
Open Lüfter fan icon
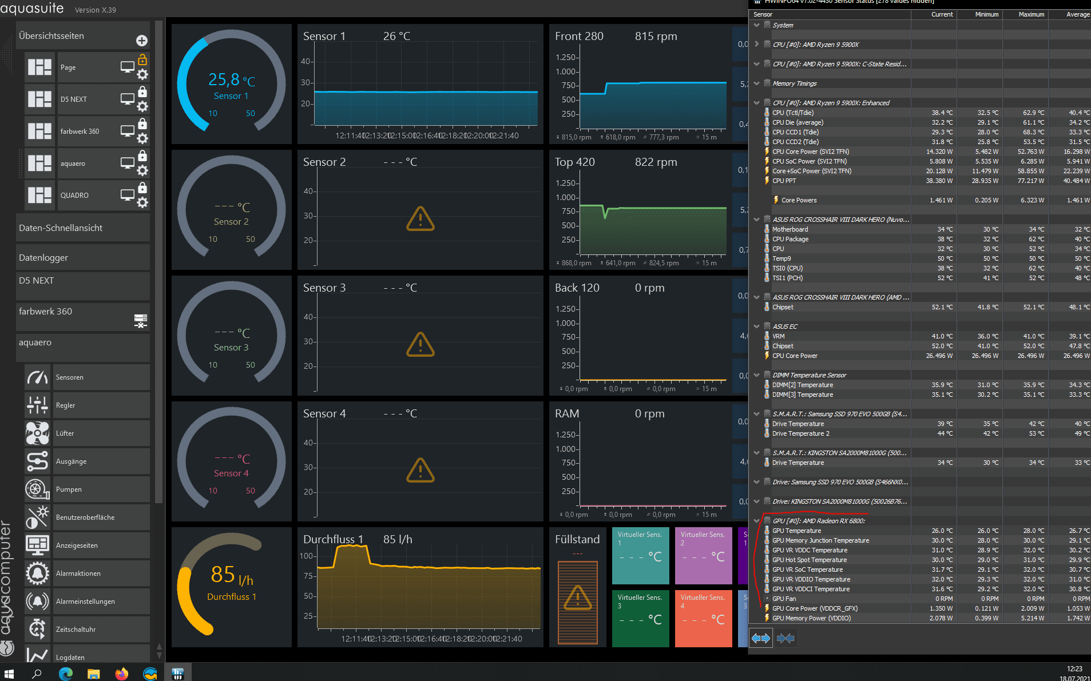38,433
